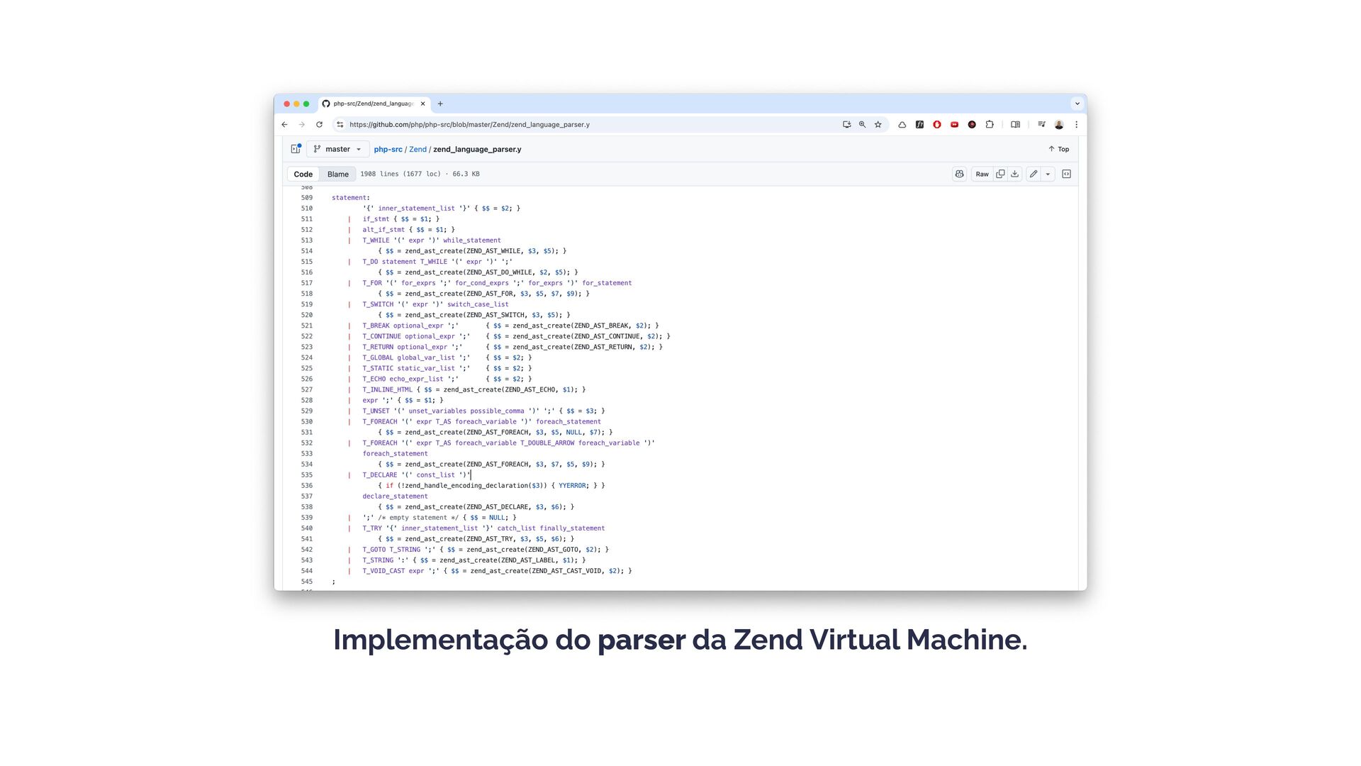1361x766 pixels.
Task: Open the red hand blocker extension
Action: point(936,124)
